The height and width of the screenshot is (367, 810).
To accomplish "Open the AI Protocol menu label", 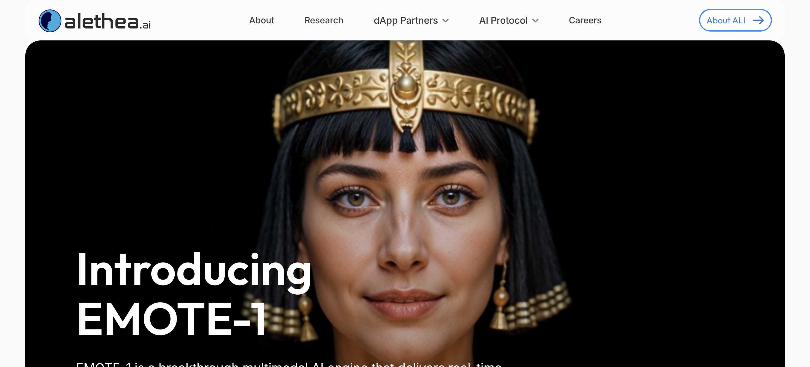I will [503, 20].
